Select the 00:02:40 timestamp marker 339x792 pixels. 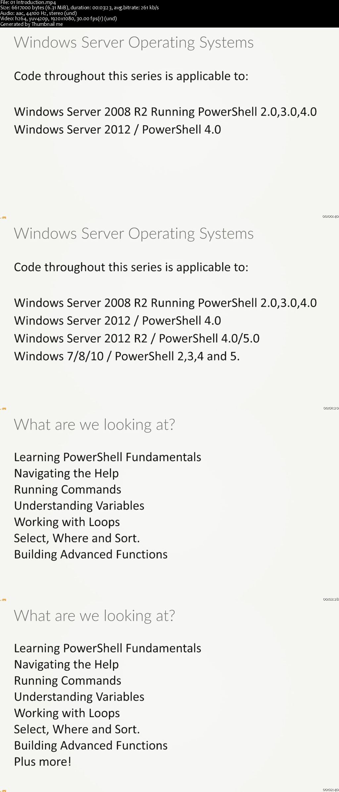[x=331, y=790]
